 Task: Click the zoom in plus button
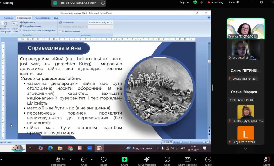tap(204, 142)
